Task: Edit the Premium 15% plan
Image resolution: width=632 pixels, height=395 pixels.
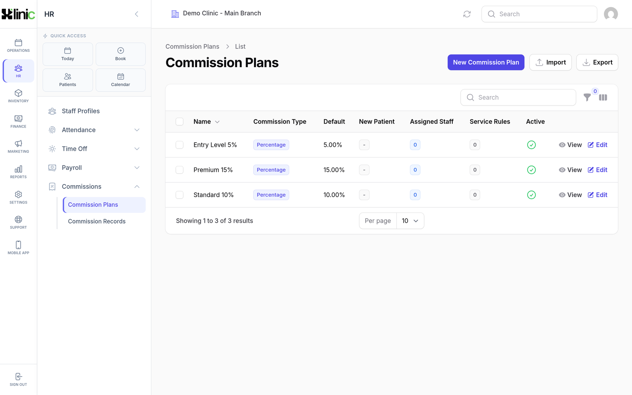Action: tap(598, 170)
